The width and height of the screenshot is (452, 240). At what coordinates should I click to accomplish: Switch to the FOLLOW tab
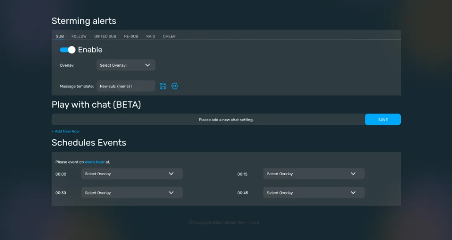(x=79, y=36)
